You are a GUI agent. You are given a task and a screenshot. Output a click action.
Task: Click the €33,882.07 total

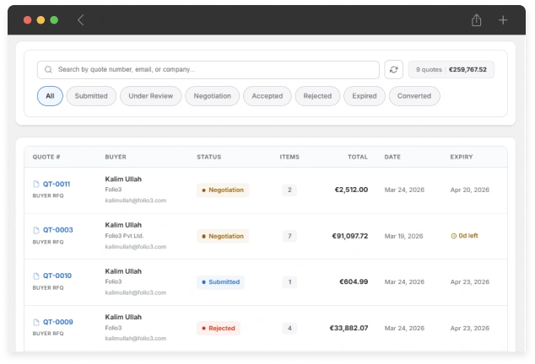(x=349, y=329)
